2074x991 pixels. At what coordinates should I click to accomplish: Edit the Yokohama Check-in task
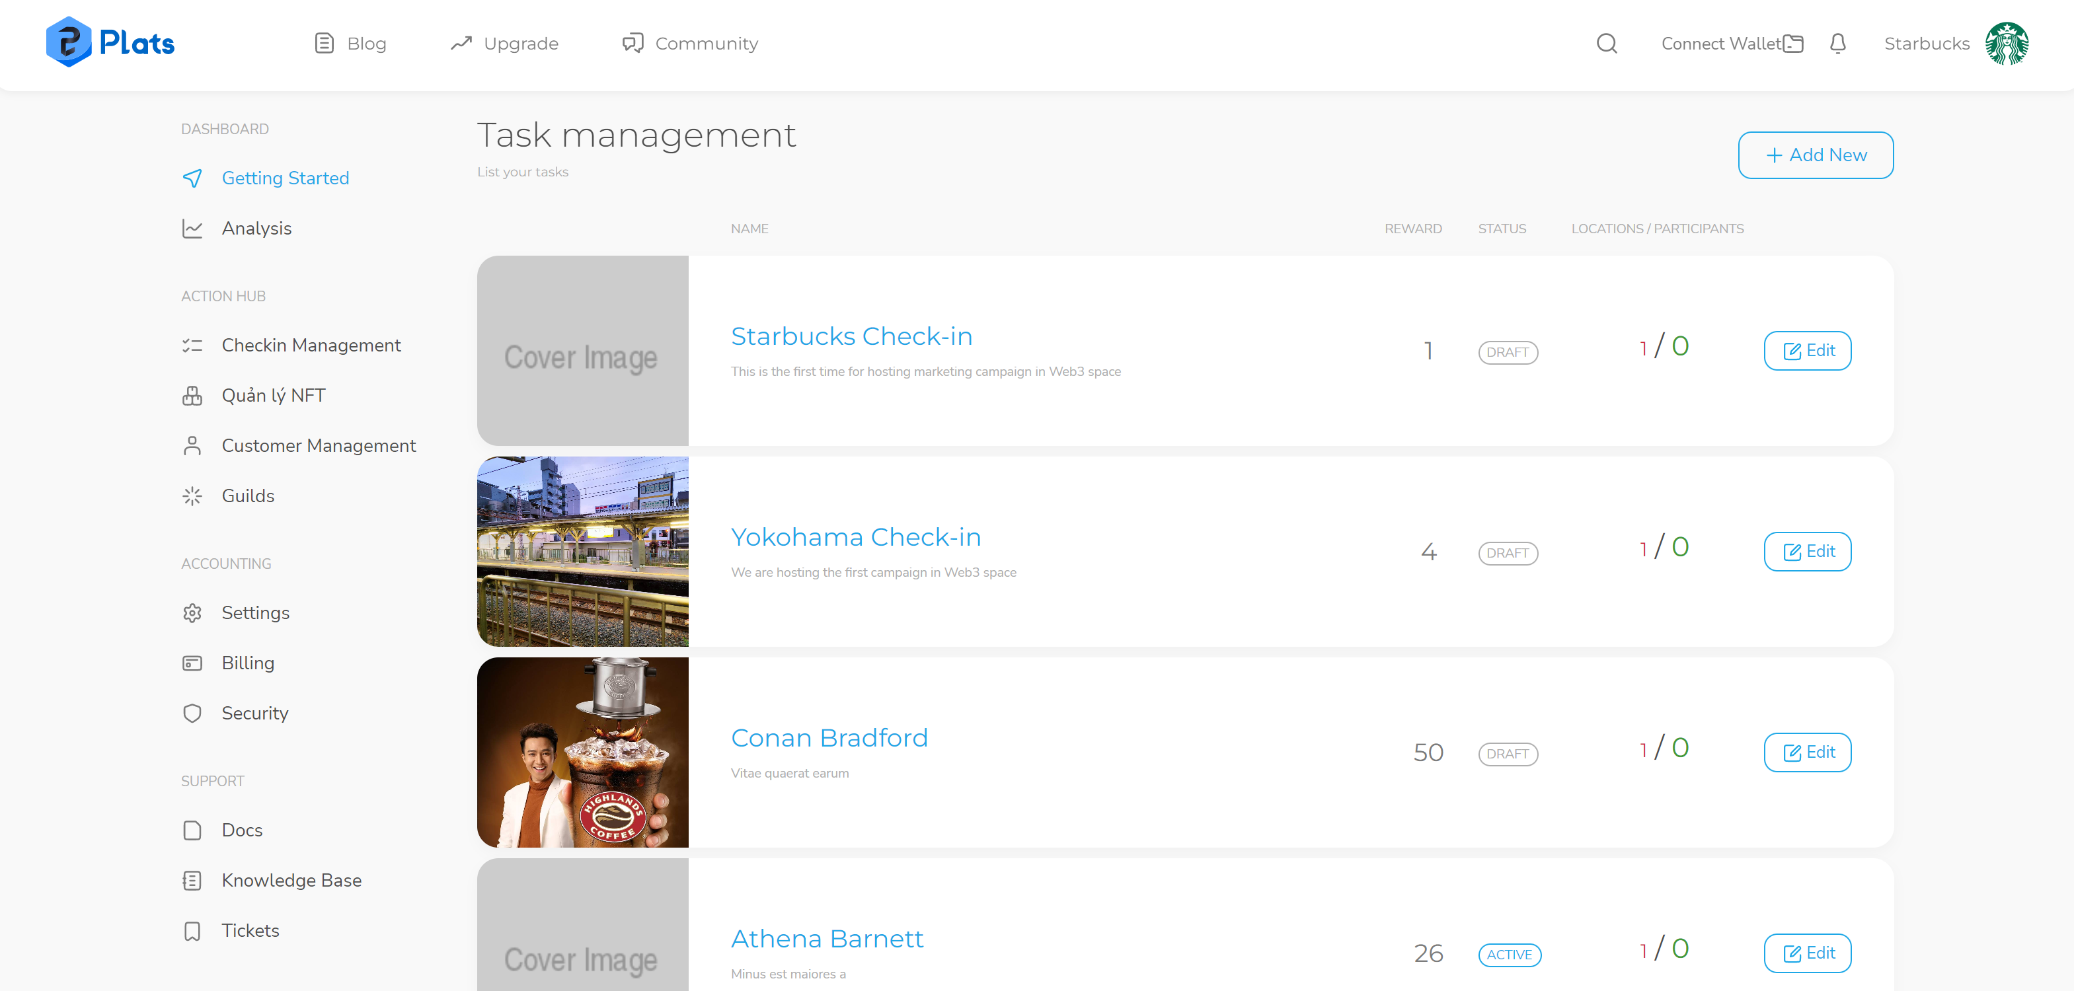[1807, 552]
